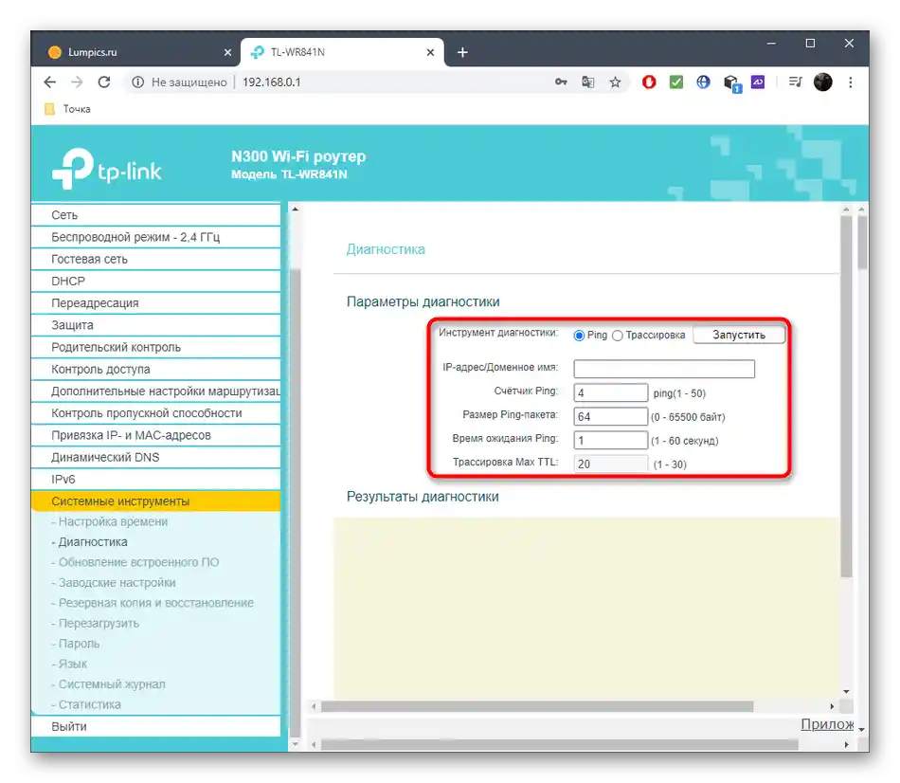
Task: Open the media control playlist icon
Action: [795, 82]
